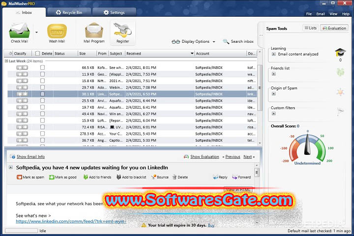Go to the Next email link
354x236 pixels.
tap(247, 156)
